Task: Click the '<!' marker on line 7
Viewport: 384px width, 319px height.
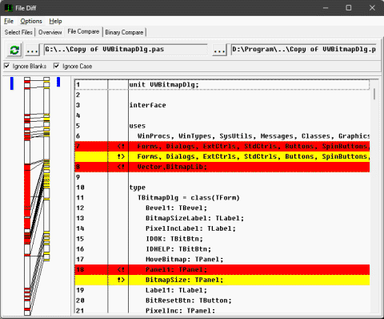Action: 121,147
